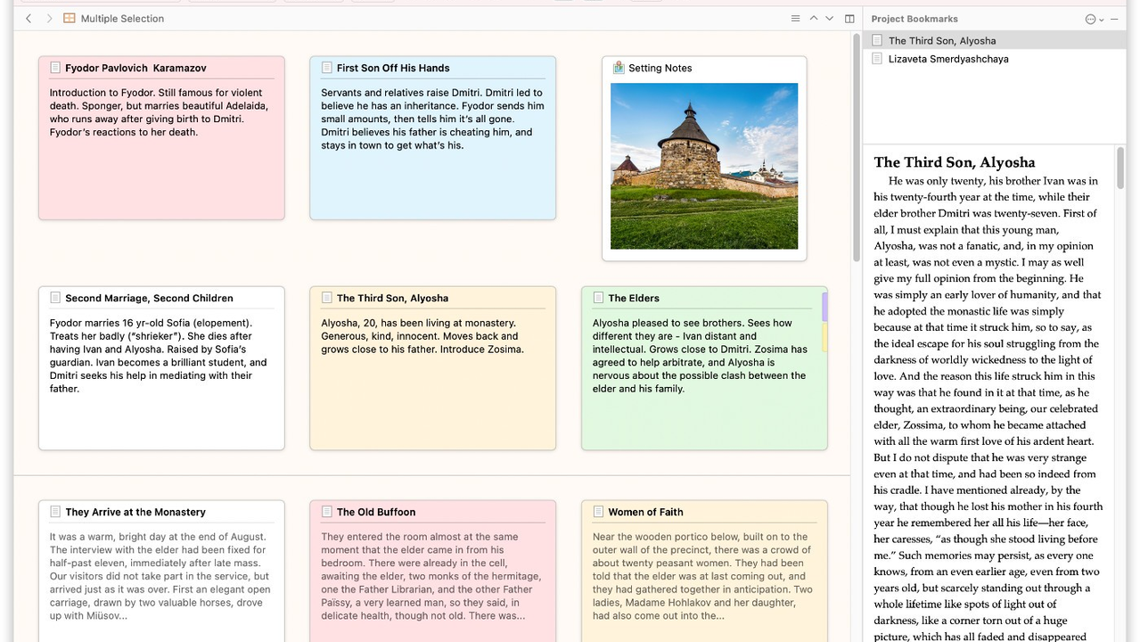The width and height of the screenshot is (1140, 642).
Task: Open the fortress image thumbnail
Action: click(703, 166)
